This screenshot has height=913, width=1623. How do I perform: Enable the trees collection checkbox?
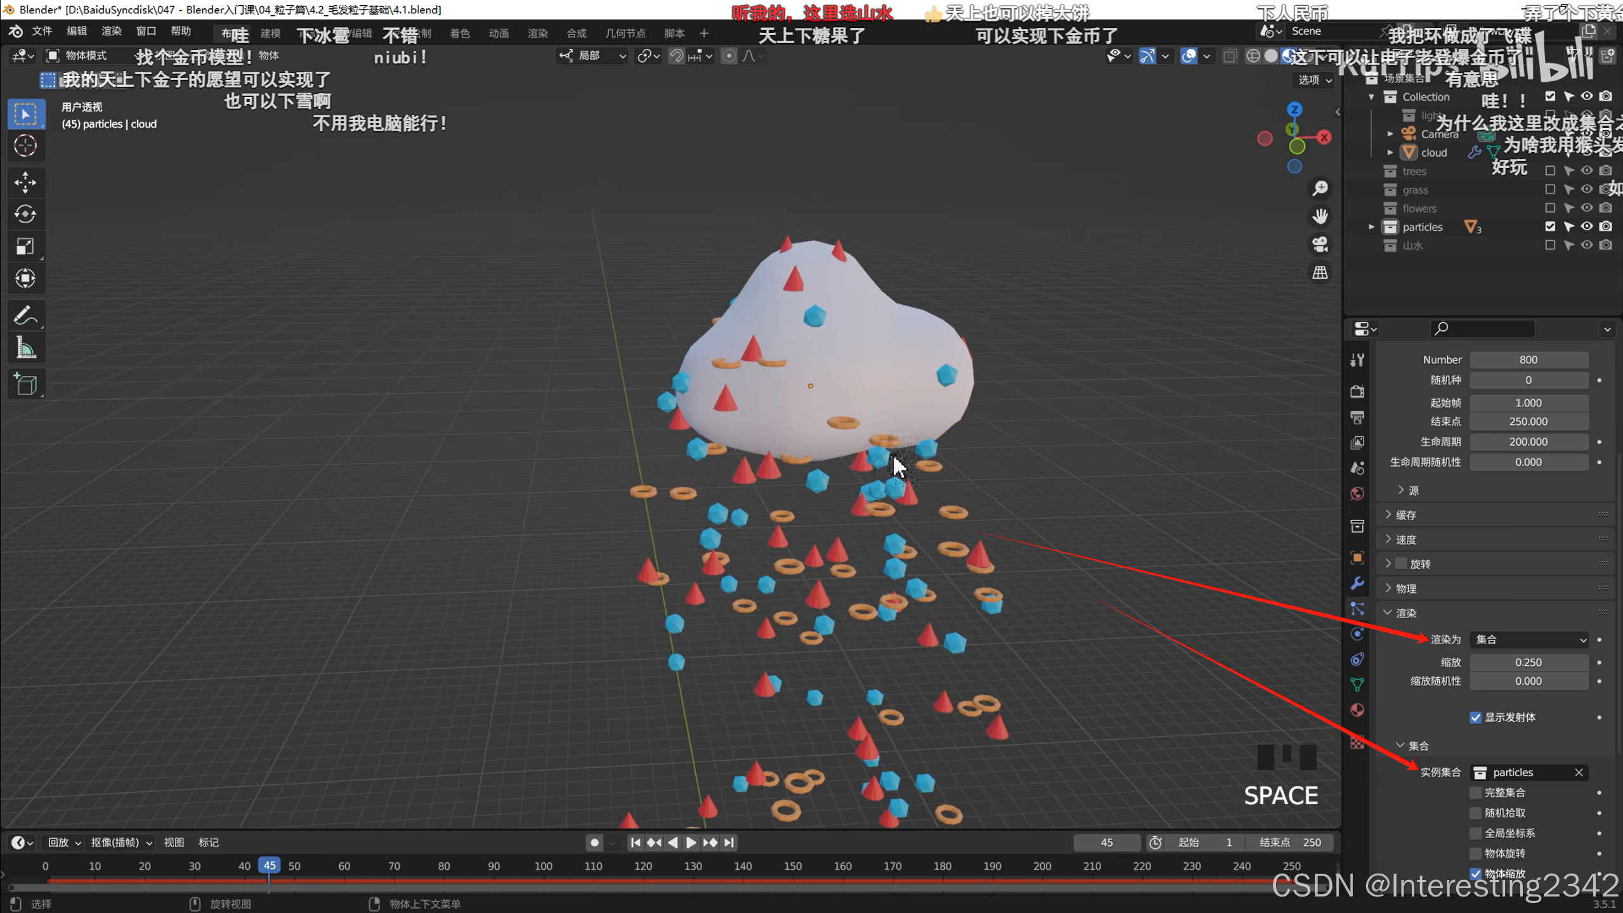pyautogui.click(x=1549, y=171)
